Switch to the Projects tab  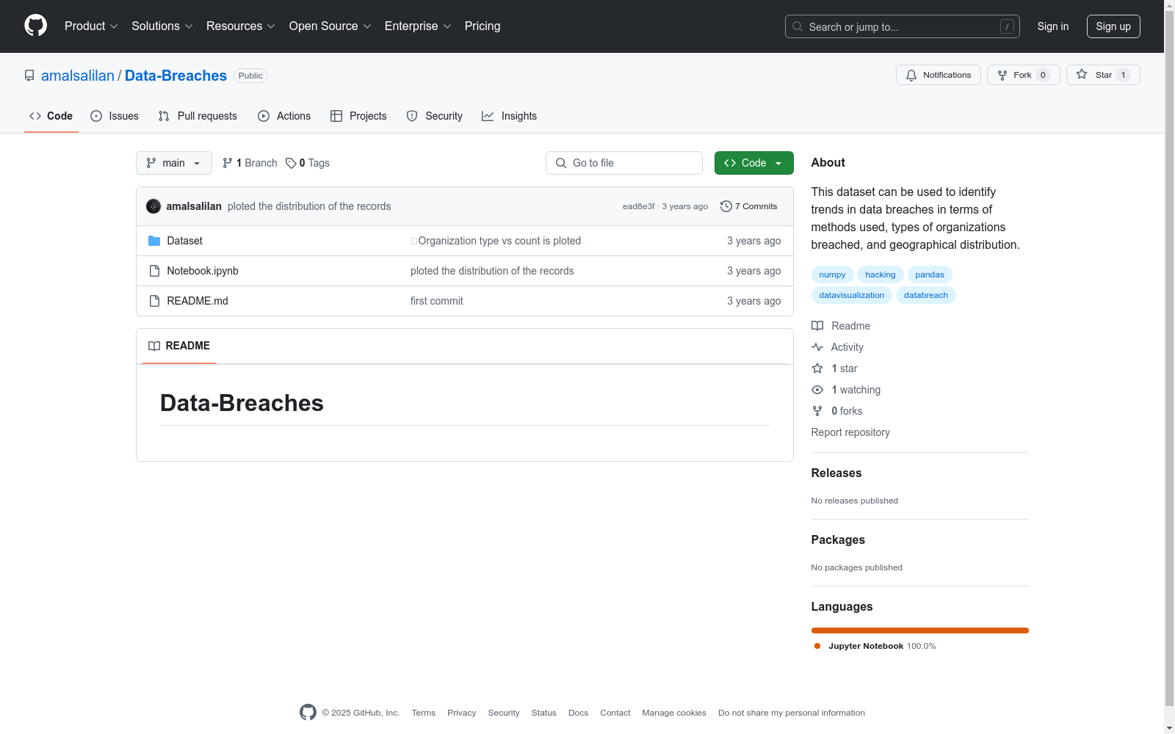(358, 116)
